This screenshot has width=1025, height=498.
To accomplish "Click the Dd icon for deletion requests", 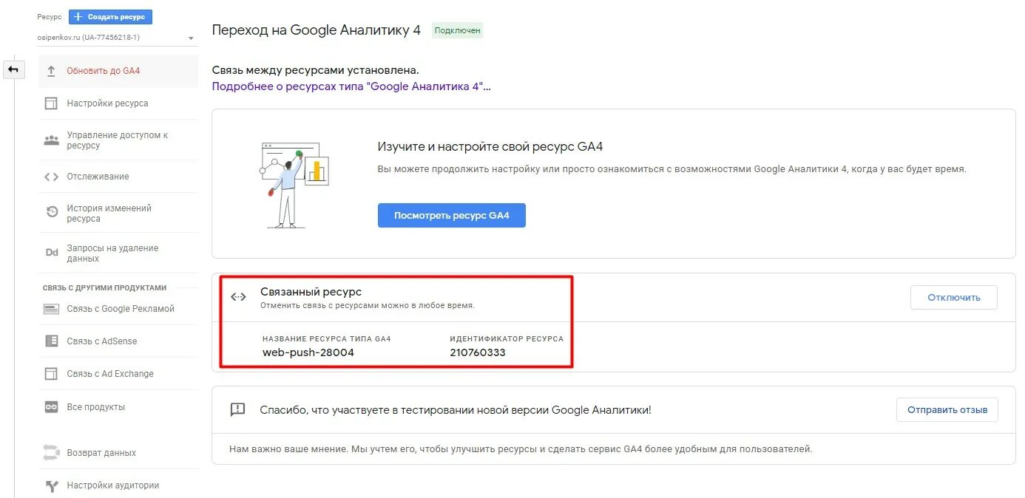I will tap(51, 253).
